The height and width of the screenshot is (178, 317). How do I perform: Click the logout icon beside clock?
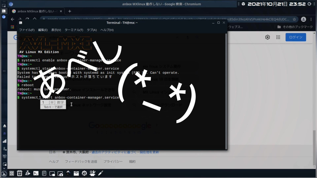pos(310,4)
